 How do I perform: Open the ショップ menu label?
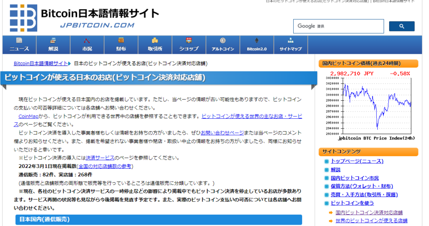[x=189, y=49]
